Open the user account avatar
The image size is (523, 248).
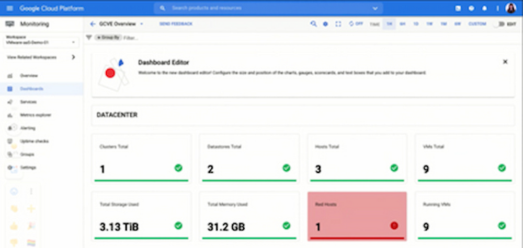[x=510, y=8]
